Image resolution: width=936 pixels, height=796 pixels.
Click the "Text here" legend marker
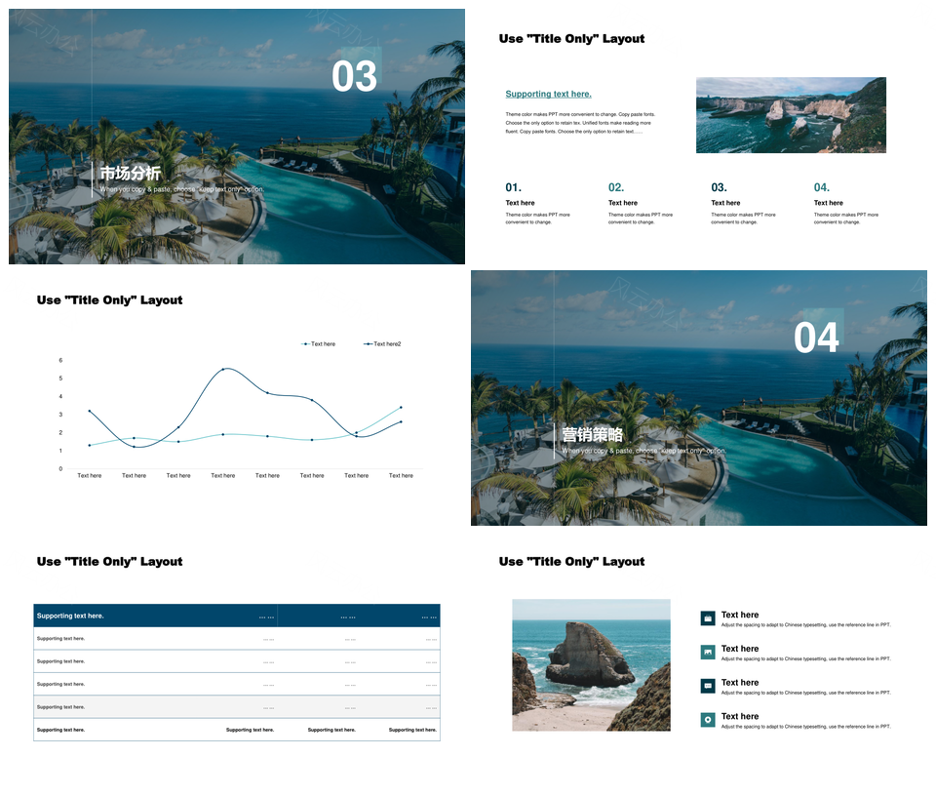(x=306, y=344)
